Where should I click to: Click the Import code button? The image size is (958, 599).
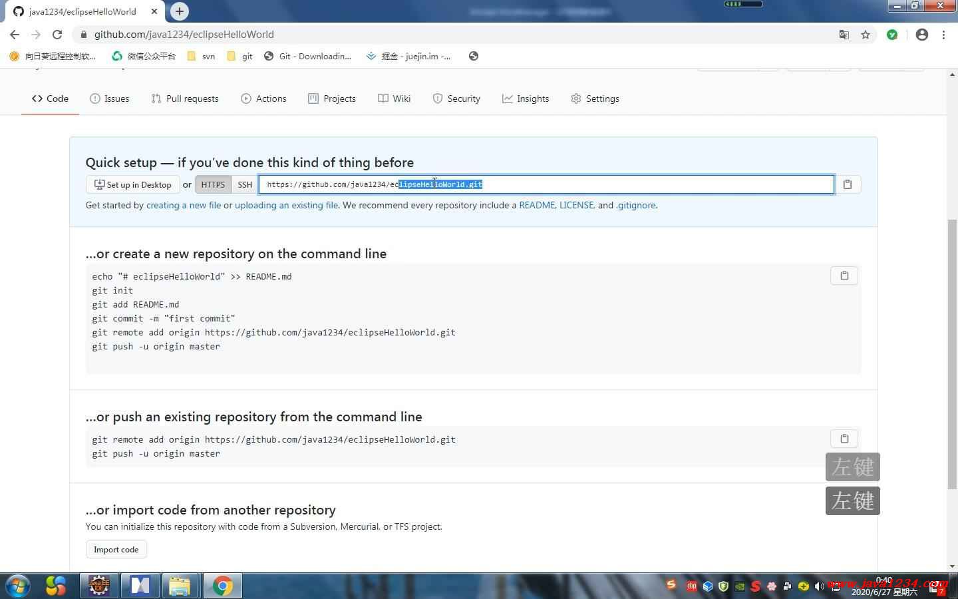tap(116, 550)
